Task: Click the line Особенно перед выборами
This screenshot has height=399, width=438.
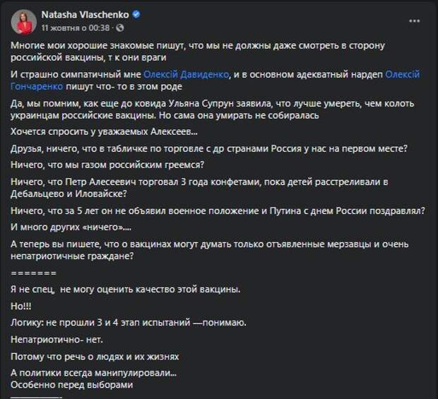Action: [72, 385]
